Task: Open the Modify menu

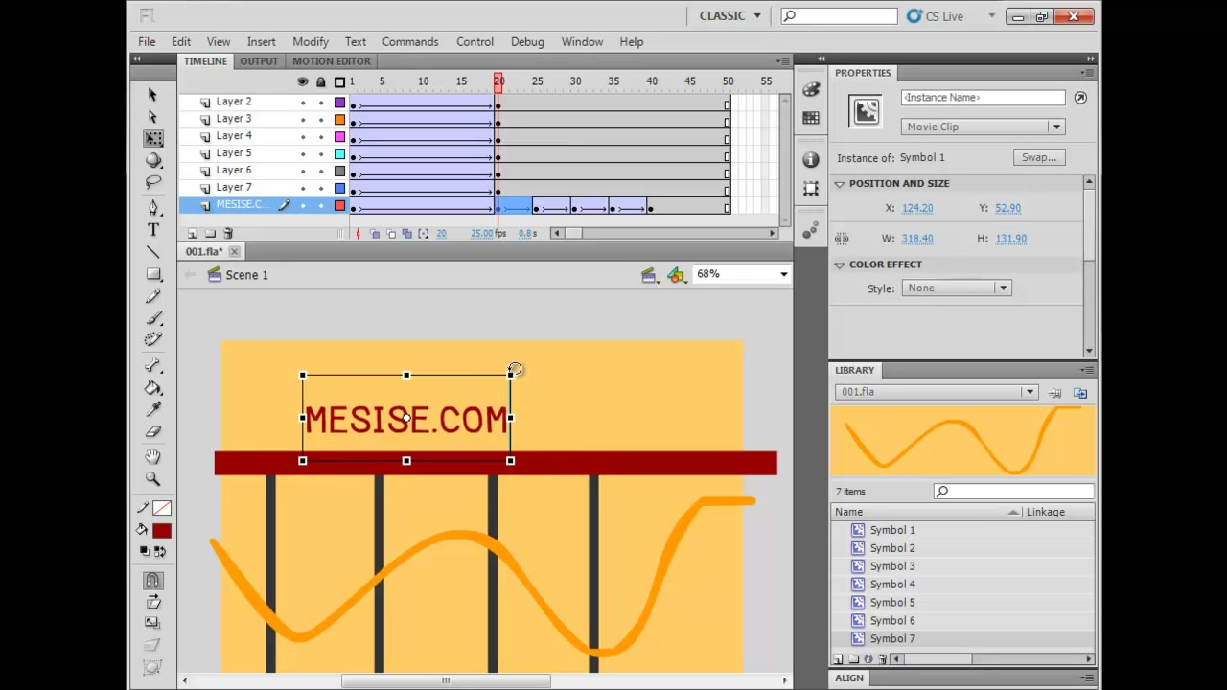Action: coord(311,42)
